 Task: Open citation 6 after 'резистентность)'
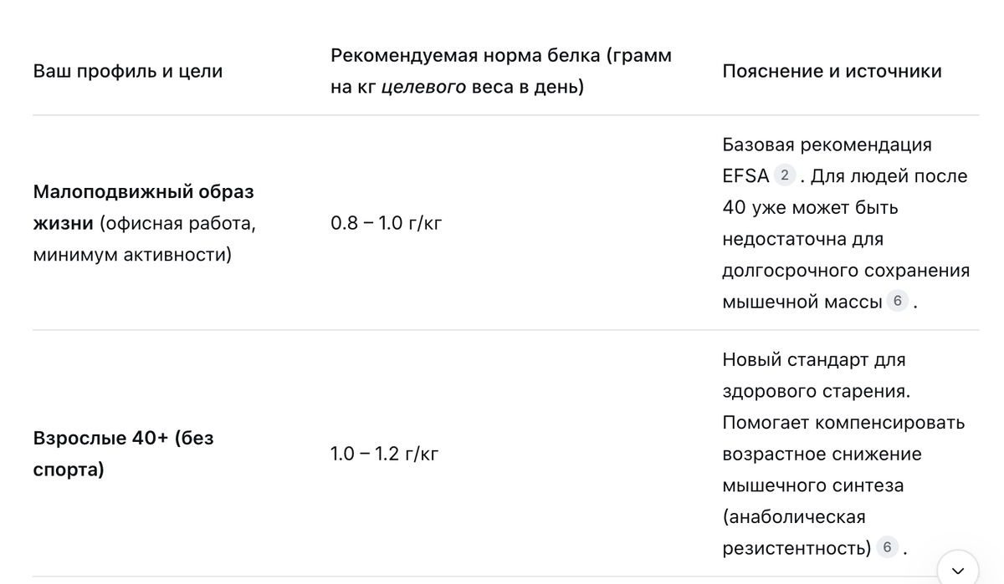tap(886, 548)
